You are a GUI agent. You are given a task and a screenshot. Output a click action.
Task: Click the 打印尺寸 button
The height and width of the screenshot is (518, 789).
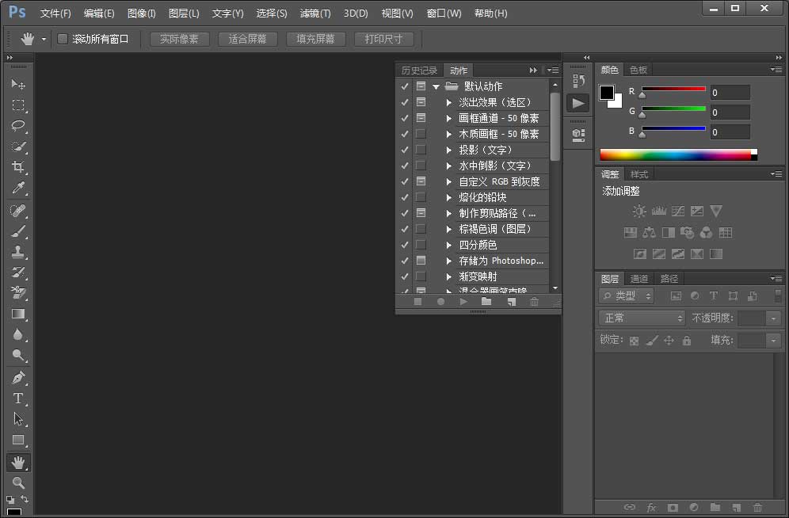point(383,39)
